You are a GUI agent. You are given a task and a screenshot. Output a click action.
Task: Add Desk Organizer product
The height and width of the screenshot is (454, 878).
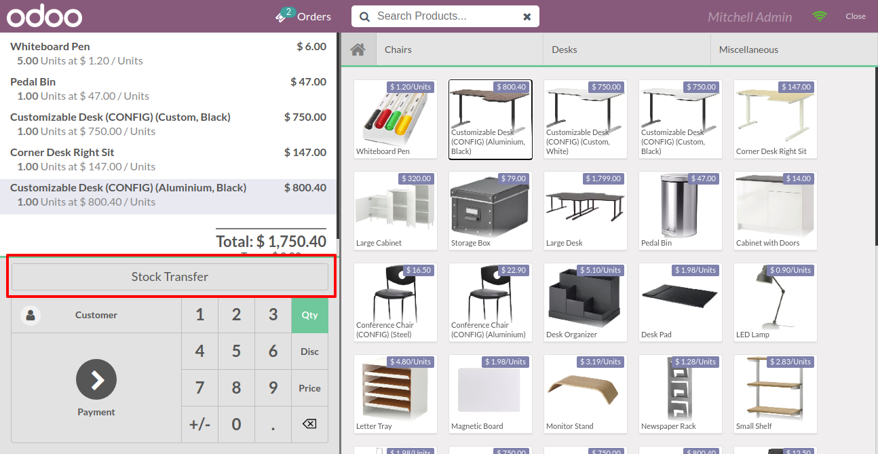point(586,303)
